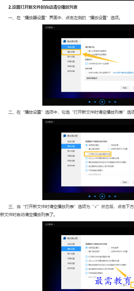Click the round play icon in the second image
The image size is (134, 291).
[x=102, y=196]
